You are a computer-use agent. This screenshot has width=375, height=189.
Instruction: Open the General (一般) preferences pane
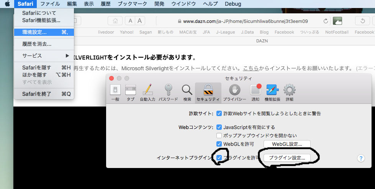115,93
